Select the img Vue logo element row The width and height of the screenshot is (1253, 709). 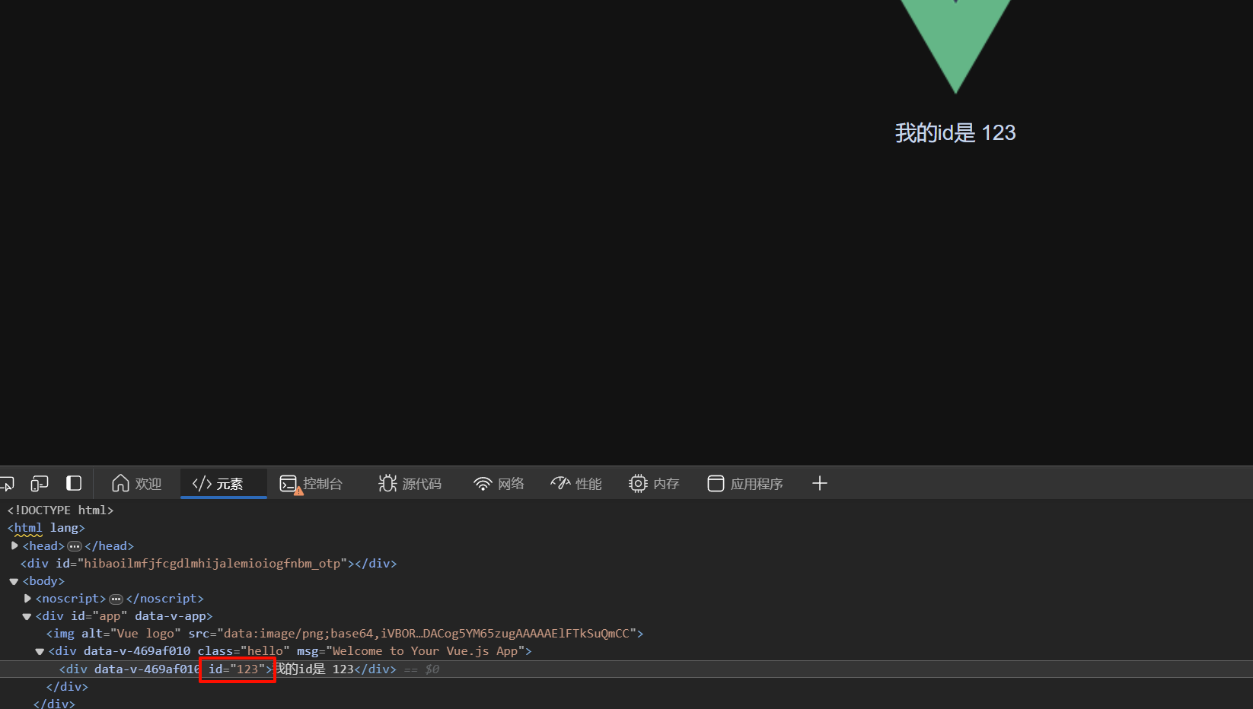pos(344,634)
